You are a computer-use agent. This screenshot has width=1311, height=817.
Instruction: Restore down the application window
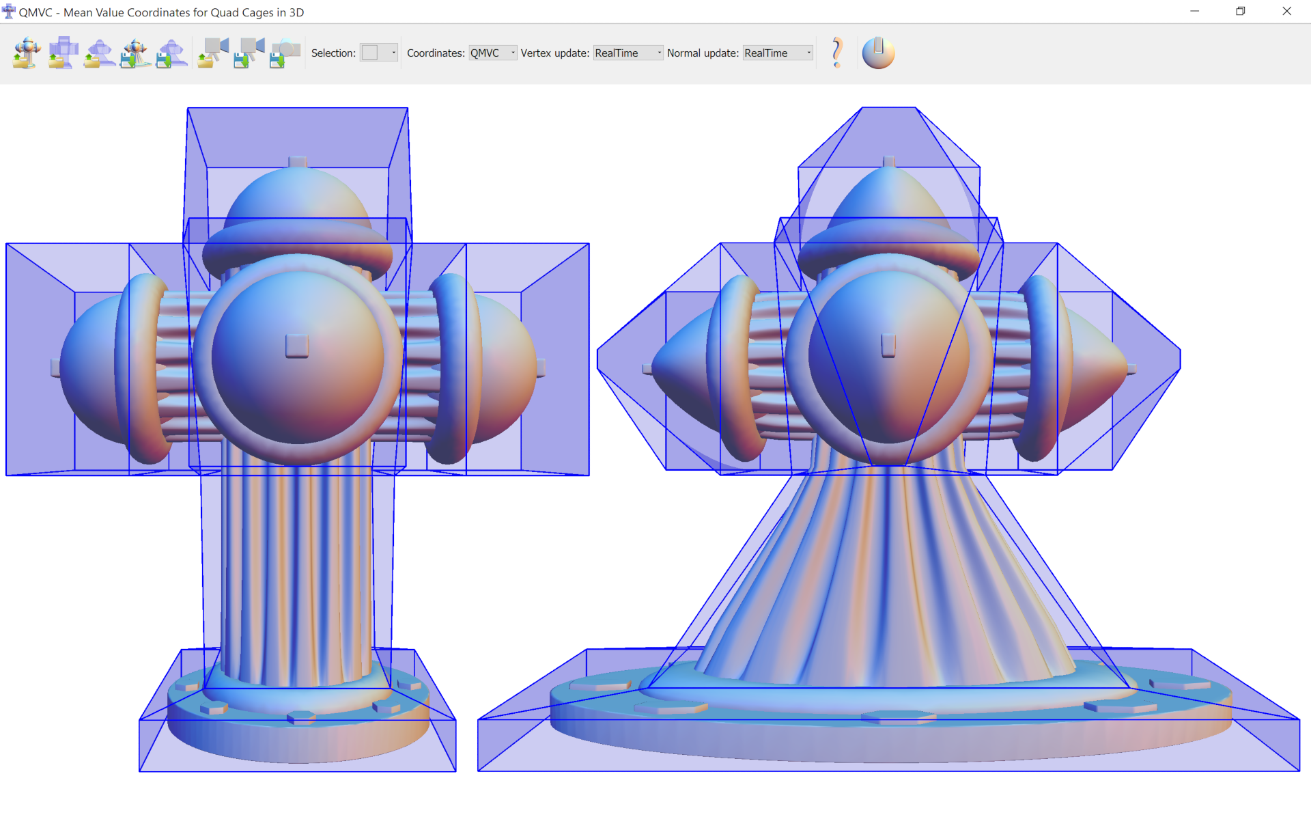pyautogui.click(x=1240, y=11)
